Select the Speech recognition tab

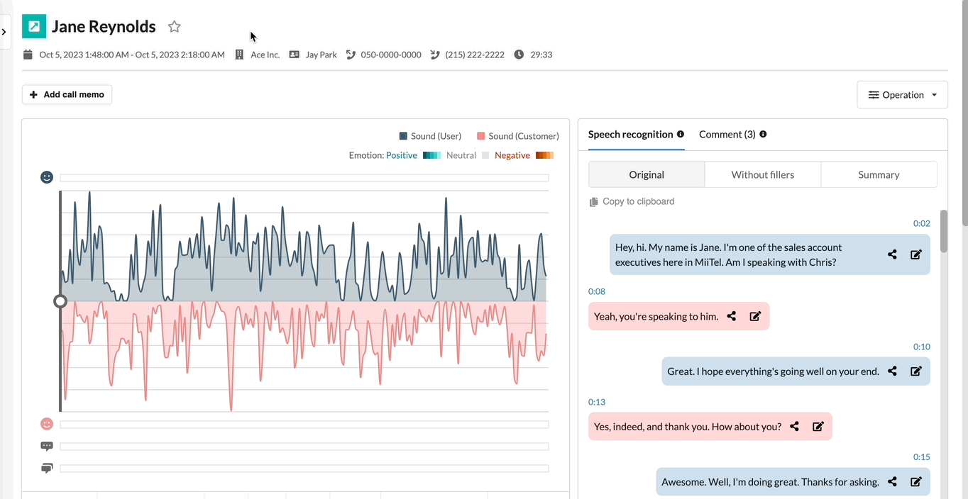630,134
